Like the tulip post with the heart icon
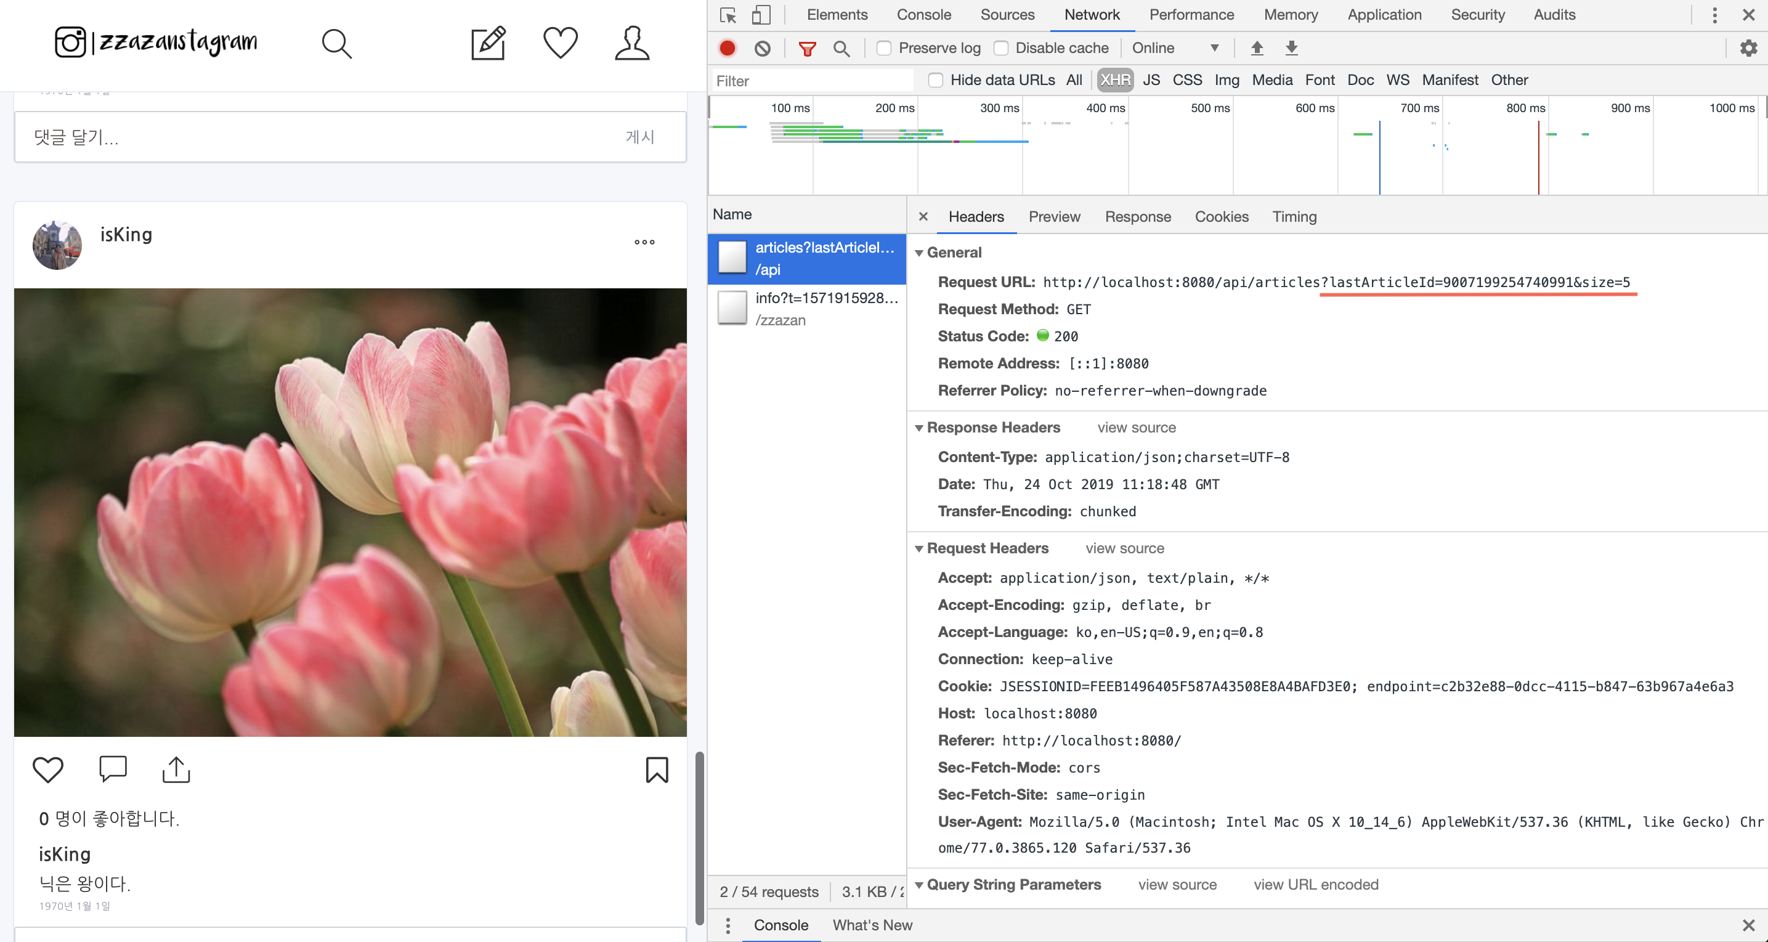Screen dimensions: 1768x942 tap(48, 769)
